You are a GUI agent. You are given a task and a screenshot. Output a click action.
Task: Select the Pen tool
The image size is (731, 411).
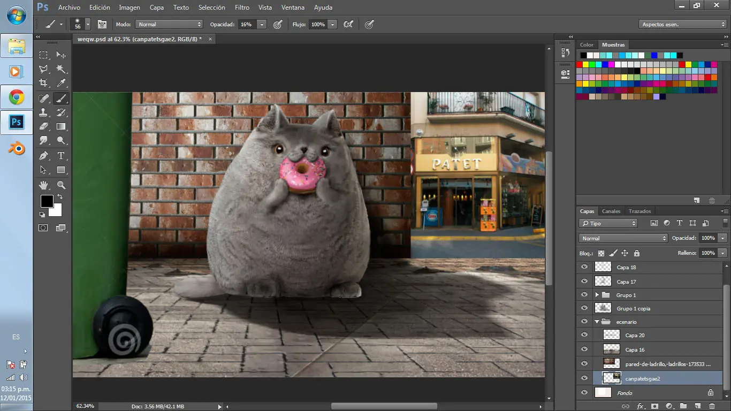click(43, 156)
